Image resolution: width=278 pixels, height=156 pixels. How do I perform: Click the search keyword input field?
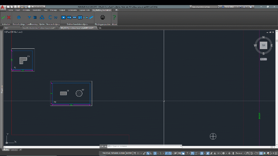pos(204,7)
